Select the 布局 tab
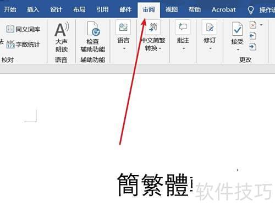 pos(79,9)
